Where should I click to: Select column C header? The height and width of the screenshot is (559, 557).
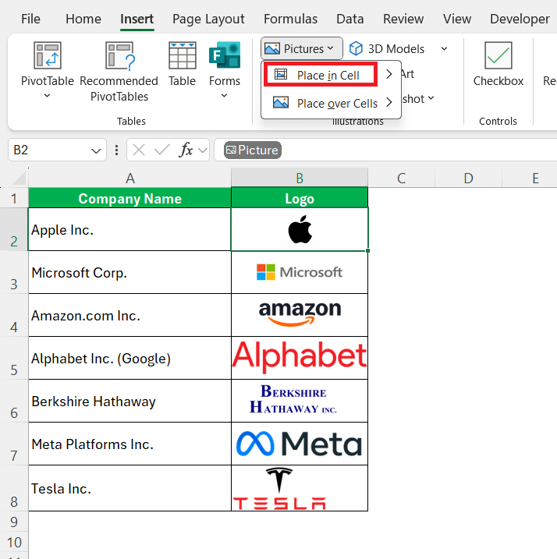pyautogui.click(x=402, y=178)
